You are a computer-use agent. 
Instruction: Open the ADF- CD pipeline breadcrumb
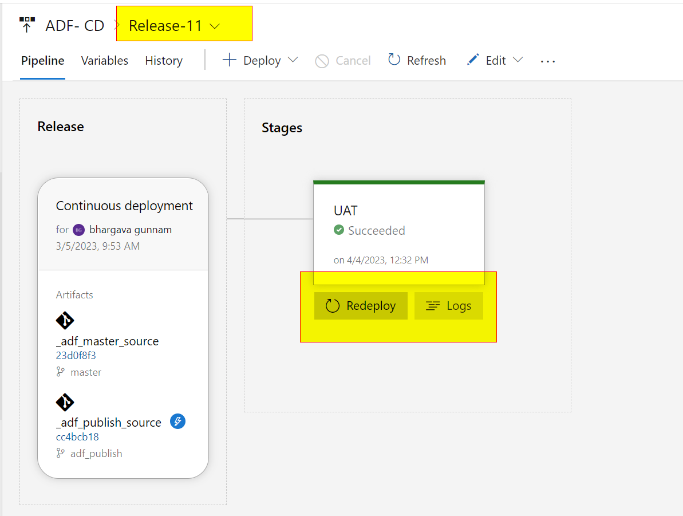point(75,26)
